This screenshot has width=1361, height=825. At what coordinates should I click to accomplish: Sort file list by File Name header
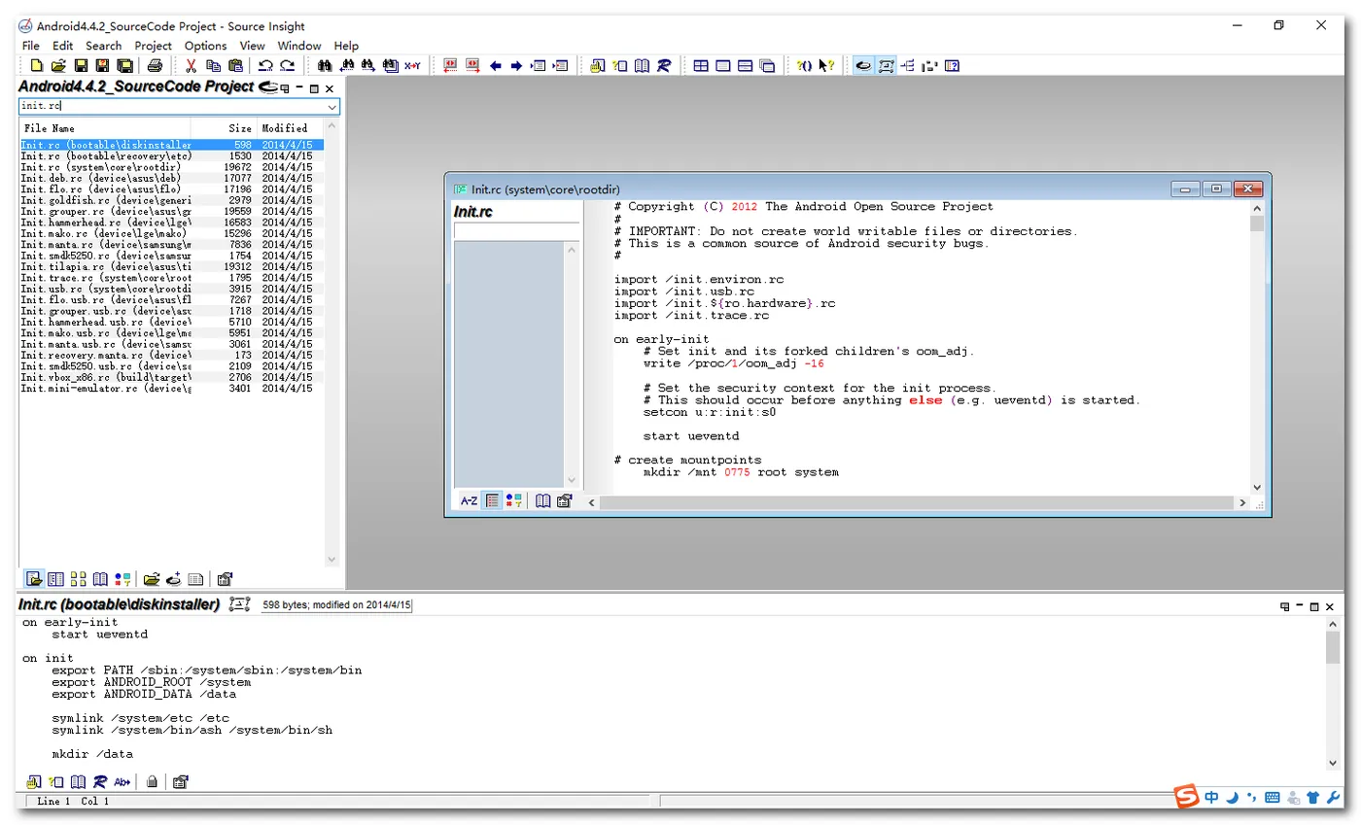pos(105,128)
